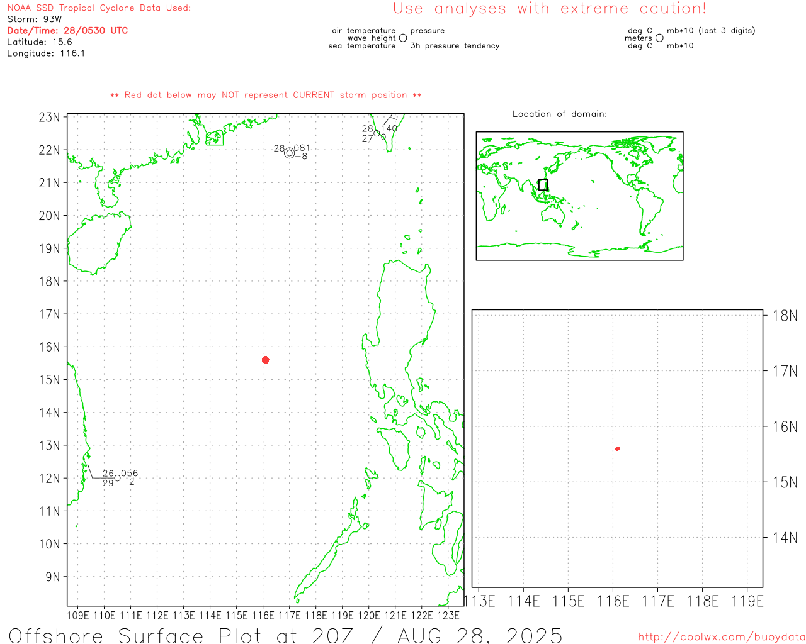Click pressure value '081' near buoy
This screenshot has height=644, width=806.
point(302,148)
